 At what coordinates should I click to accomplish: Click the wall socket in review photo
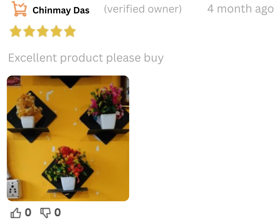[x=14, y=189]
